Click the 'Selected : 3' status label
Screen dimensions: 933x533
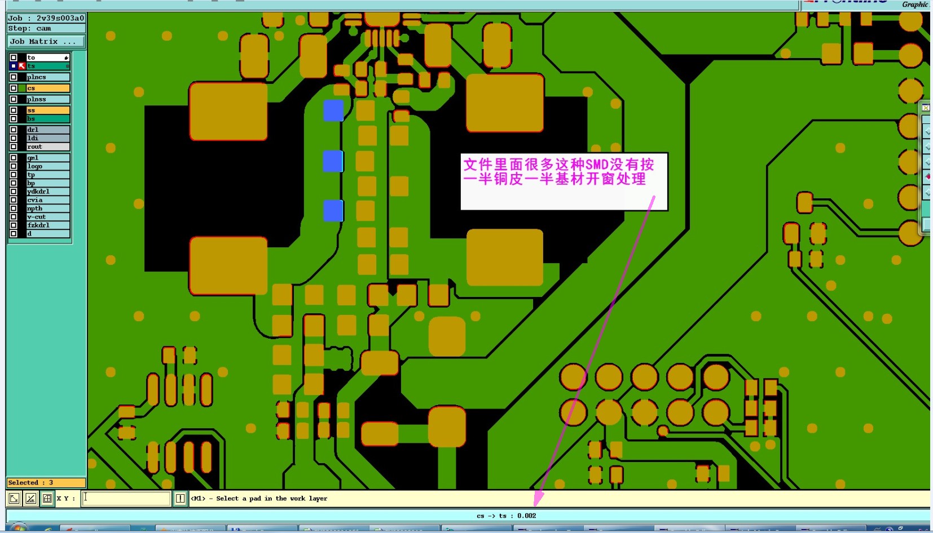tap(46, 483)
